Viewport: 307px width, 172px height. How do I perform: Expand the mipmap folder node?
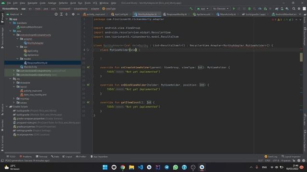[14, 99]
